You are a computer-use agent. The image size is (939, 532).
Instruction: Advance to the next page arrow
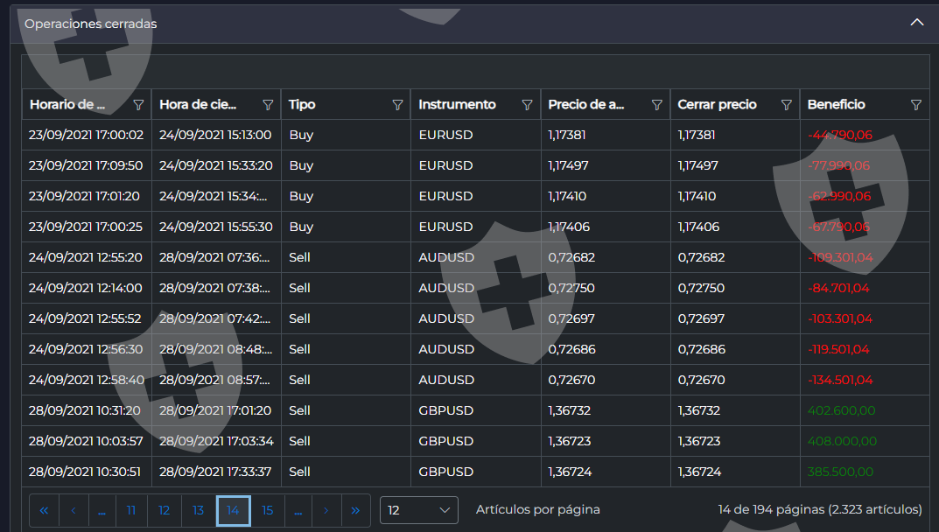pyautogui.click(x=326, y=510)
